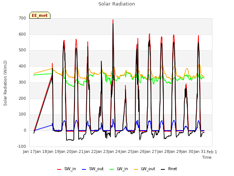
Task: Click the 100 y-axis tick label
Action: click(22, 114)
